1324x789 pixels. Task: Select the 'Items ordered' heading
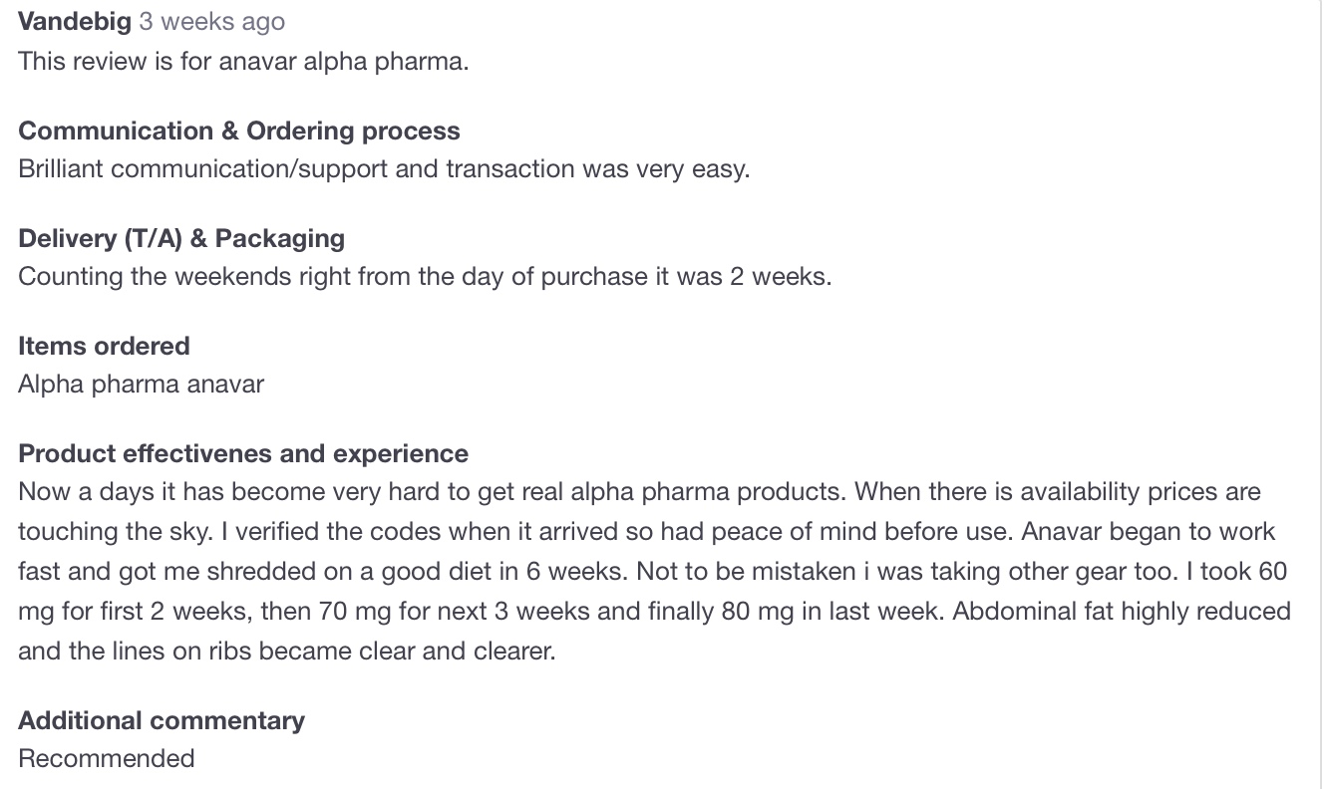pyautogui.click(x=104, y=347)
